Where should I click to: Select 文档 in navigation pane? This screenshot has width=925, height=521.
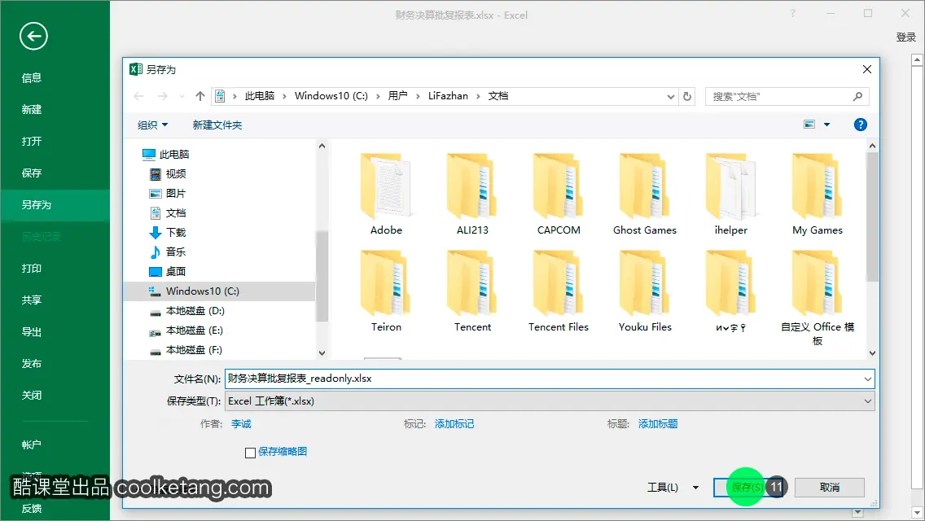coord(168,212)
